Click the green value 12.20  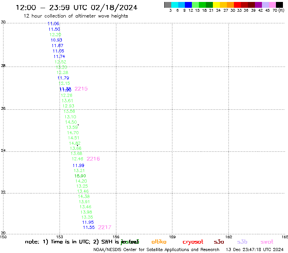click(x=55, y=35)
